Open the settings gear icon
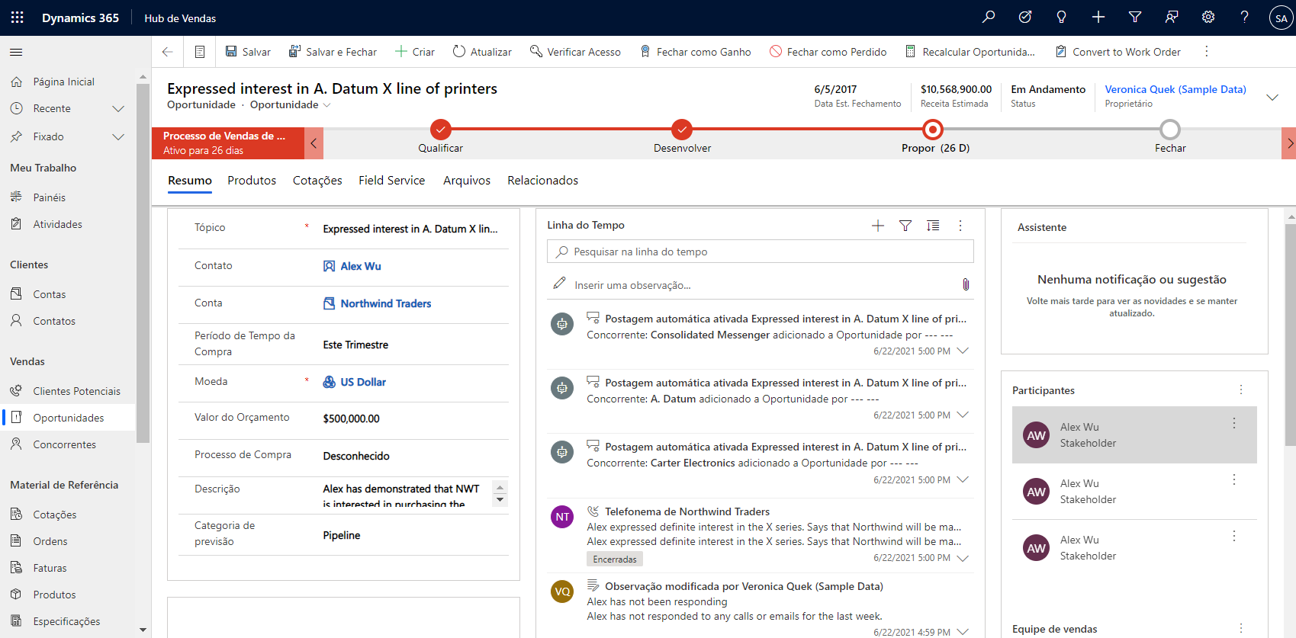Viewport: 1296px width, 638px height. tap(1208, 17)
